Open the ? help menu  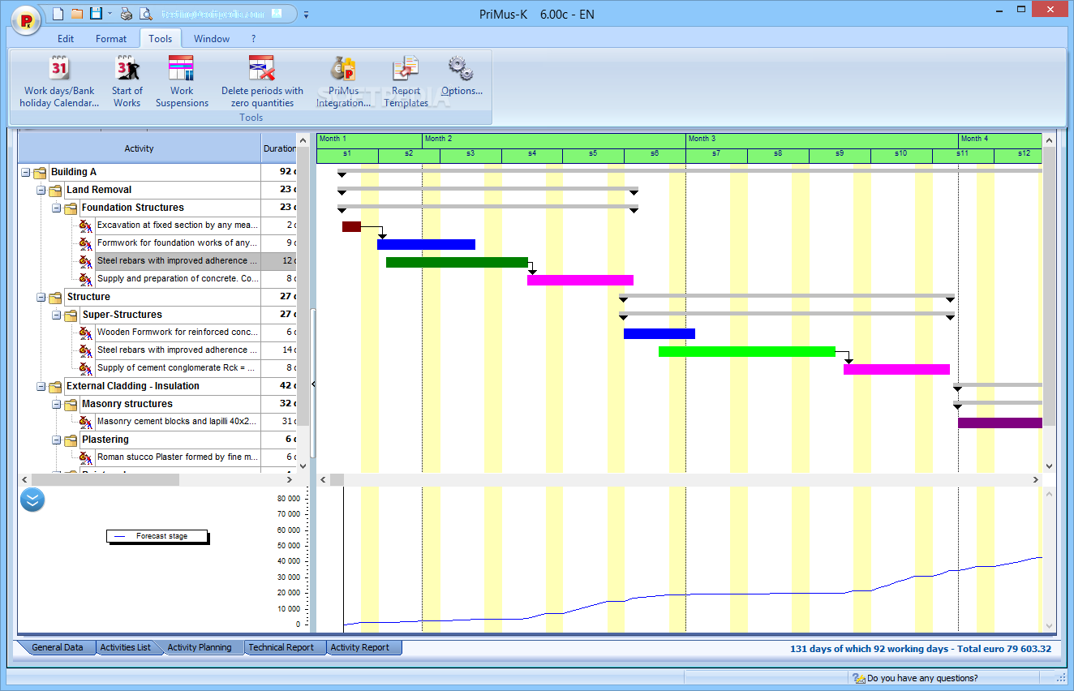click(x=253, y=38)
